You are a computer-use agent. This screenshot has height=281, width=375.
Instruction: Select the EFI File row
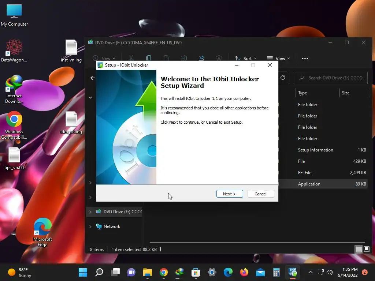323,173
